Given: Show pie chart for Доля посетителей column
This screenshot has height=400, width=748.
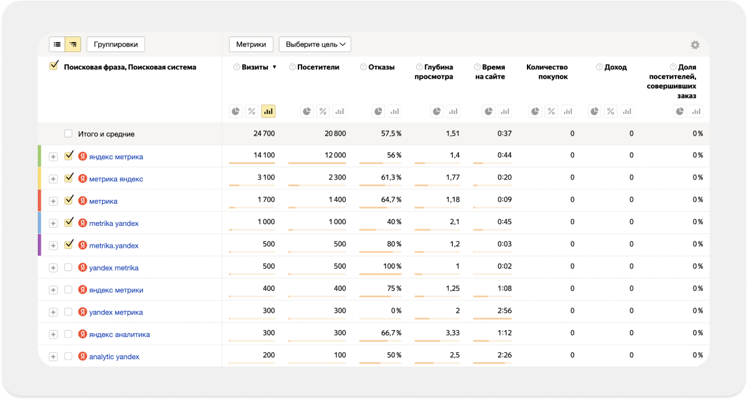Looking at the screenshot, I should pyautogui.click(x=680, y=111).
